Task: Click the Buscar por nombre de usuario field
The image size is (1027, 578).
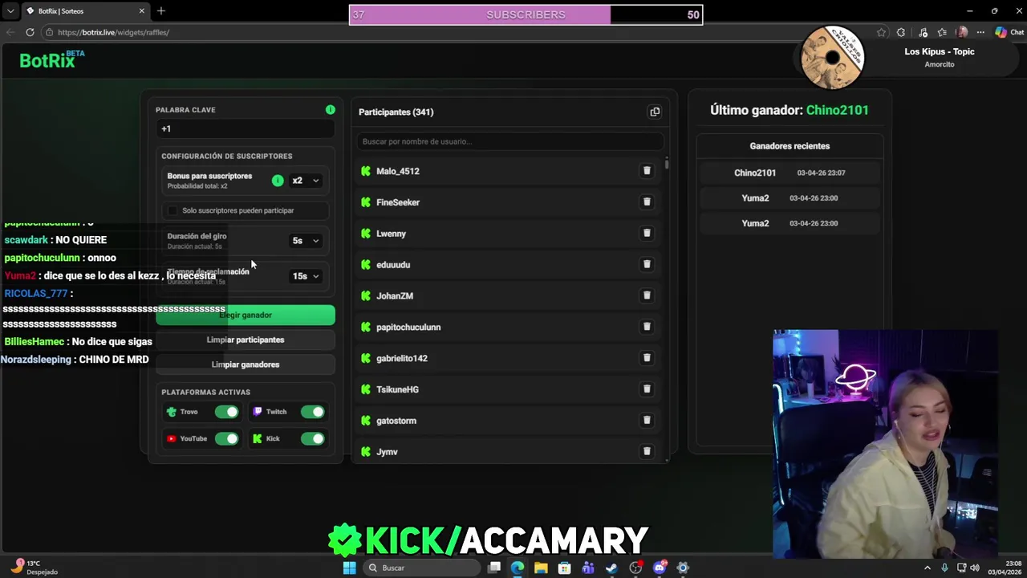Action: coord(511,141)
